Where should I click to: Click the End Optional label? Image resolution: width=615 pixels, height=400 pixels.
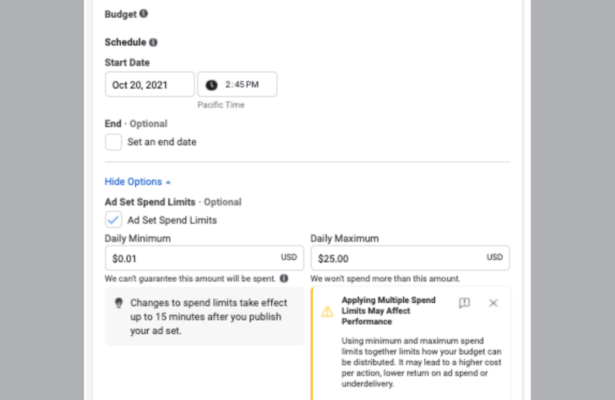click(x=135, y=124)
